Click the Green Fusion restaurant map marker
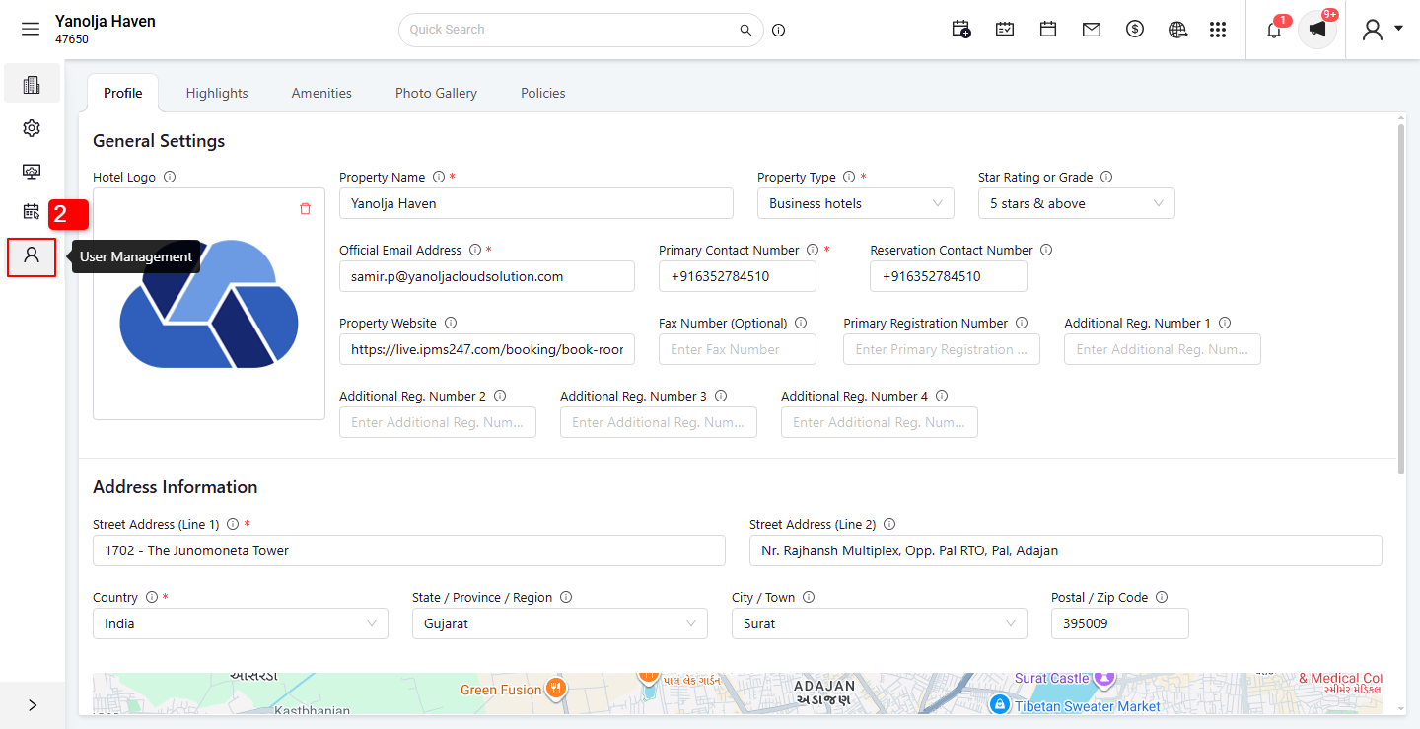Viewport: 1420px width, 729px height. point(556,688)
